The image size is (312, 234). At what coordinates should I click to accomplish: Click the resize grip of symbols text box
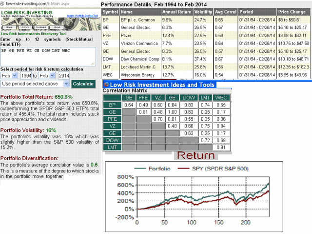tap(93, 64)
